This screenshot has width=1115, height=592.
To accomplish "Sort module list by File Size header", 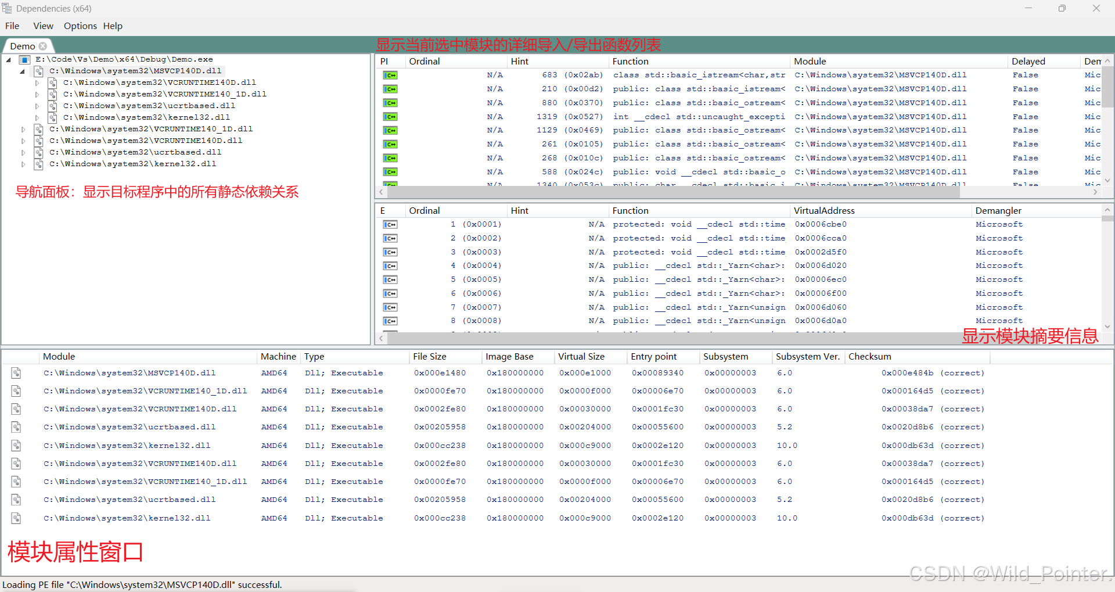I will click(445, 356).
